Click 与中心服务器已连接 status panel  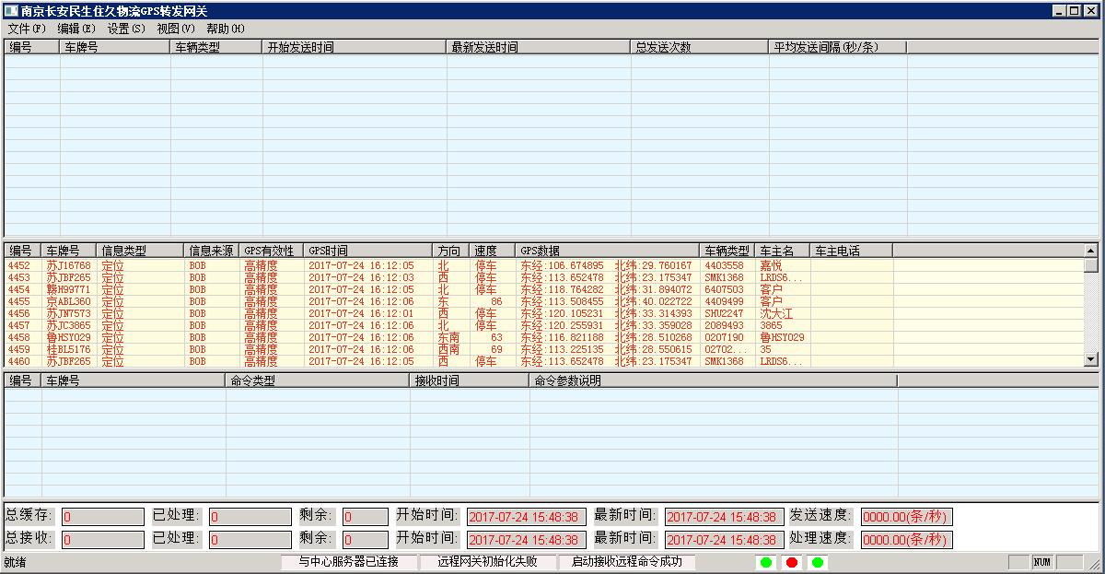[349, 562]
